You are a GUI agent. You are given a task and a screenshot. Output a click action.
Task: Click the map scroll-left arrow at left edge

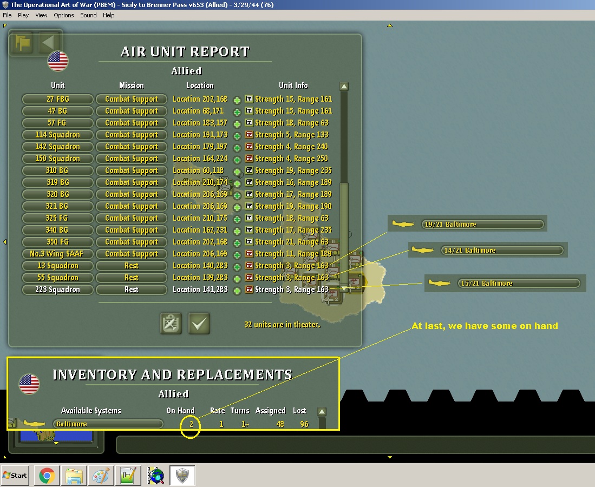point(5,241)
